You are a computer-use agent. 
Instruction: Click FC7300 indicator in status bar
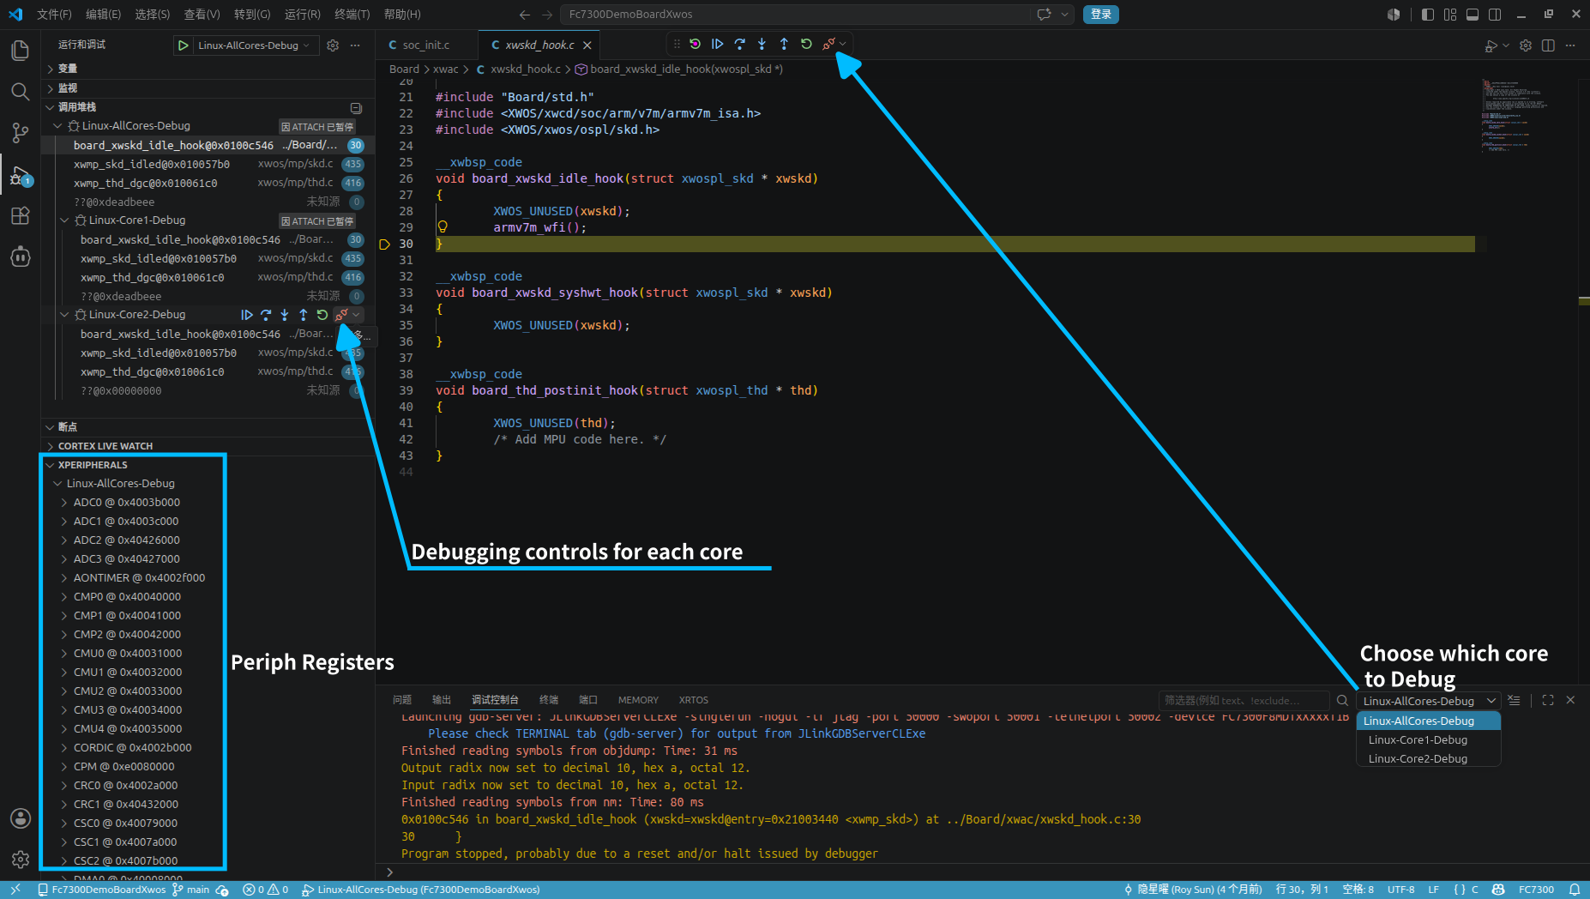[x=1536, y=890]
